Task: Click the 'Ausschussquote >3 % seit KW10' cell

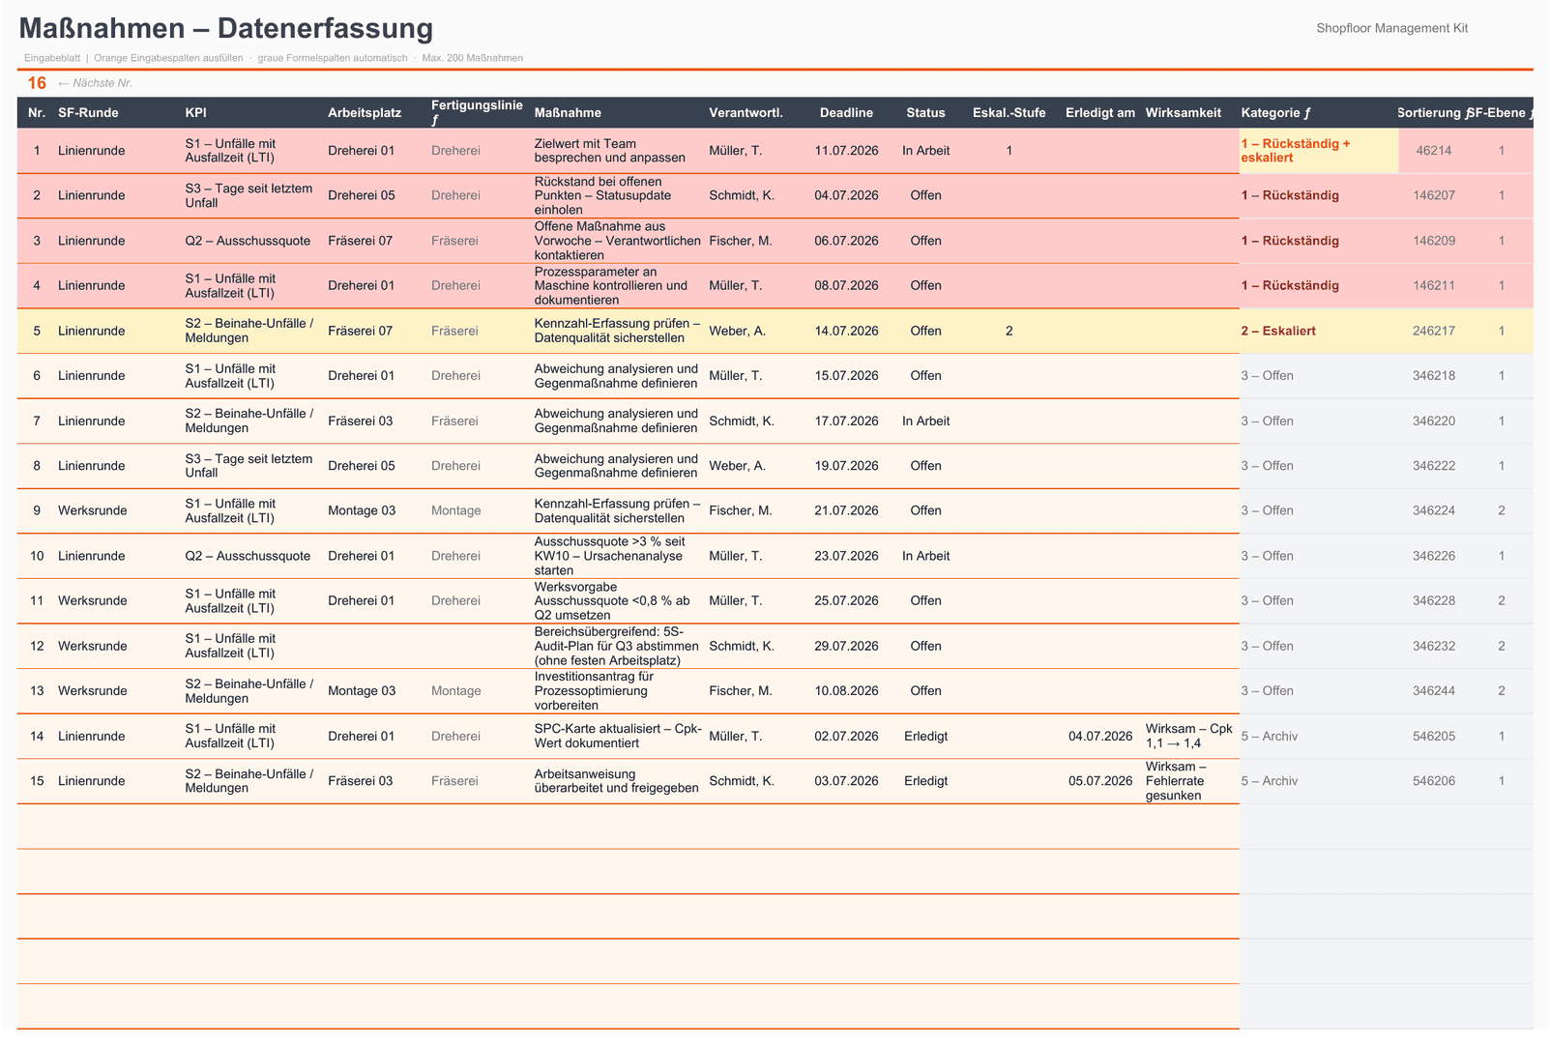Action: pos(620,556)
